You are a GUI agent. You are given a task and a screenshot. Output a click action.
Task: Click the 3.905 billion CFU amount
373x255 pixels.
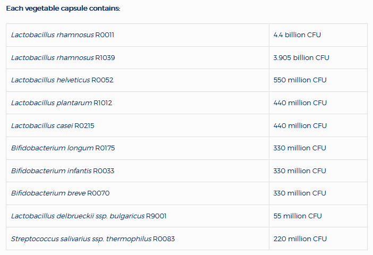301,58
